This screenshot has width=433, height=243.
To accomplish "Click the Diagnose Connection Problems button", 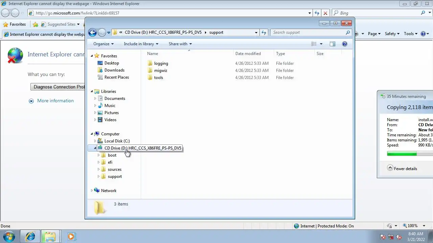I will (58, 87).
